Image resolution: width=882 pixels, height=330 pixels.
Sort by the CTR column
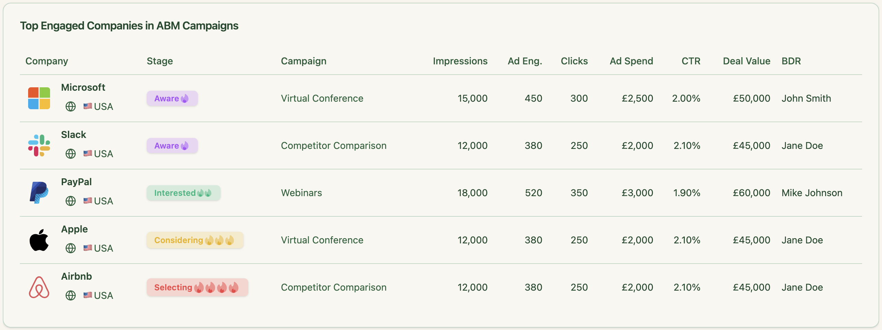point(691,61)
